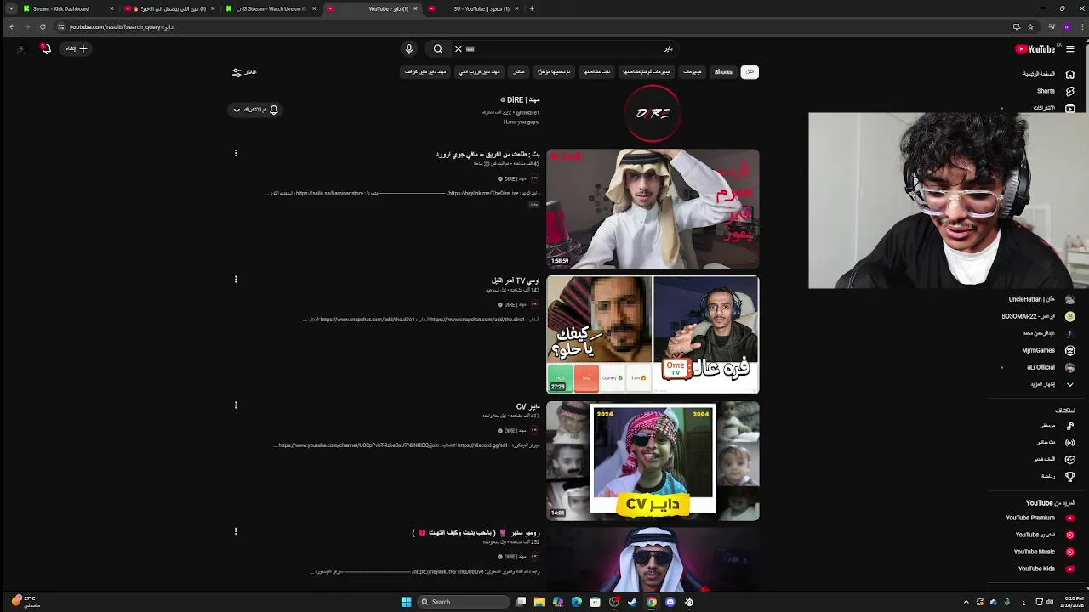
Task: Show hidden system tray icons
Action: [x=966, y=602]
